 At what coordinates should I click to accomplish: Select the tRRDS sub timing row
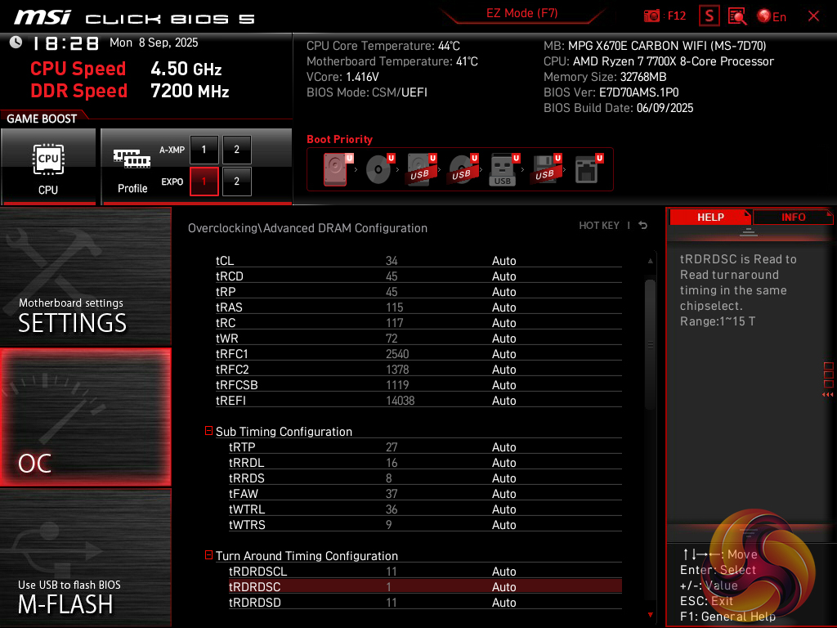point(425,478)
